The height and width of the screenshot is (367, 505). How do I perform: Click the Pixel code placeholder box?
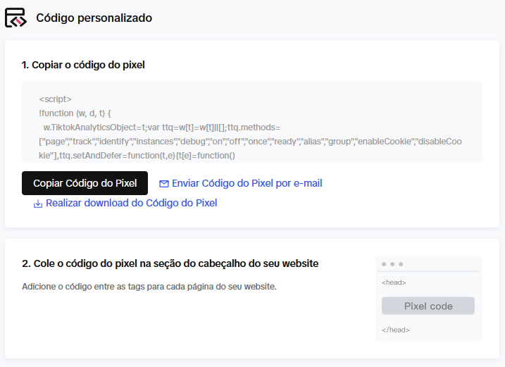428,306
